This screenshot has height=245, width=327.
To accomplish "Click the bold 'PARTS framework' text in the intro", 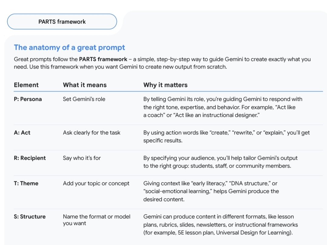I will pyautogui.click(x=103, y=59).
